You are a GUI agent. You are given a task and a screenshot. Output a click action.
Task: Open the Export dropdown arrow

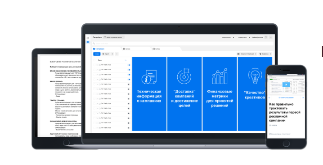tap(112, 54)
